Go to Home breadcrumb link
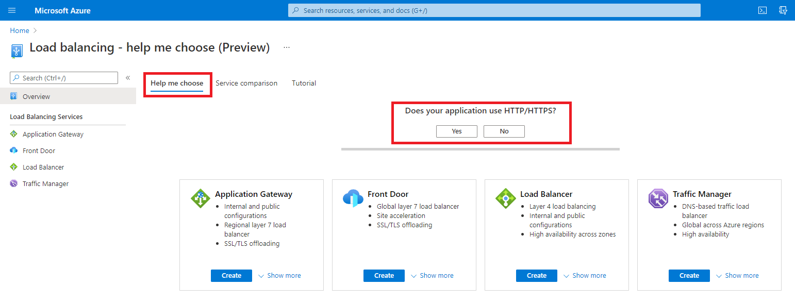This screenshot has height=302, width=795. click(20, 31)
